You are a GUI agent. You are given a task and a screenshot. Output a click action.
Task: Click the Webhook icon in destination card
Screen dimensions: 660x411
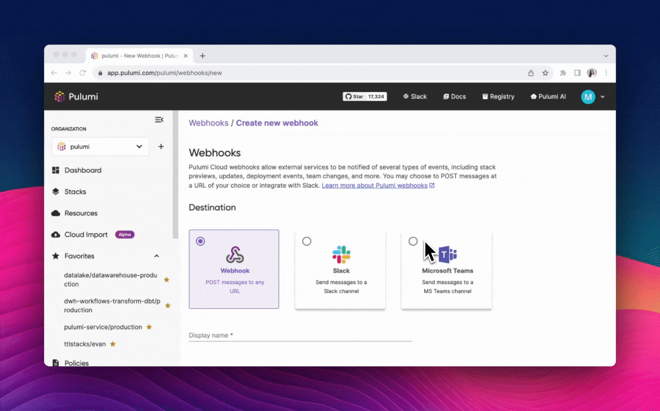(x=235, y=255)
